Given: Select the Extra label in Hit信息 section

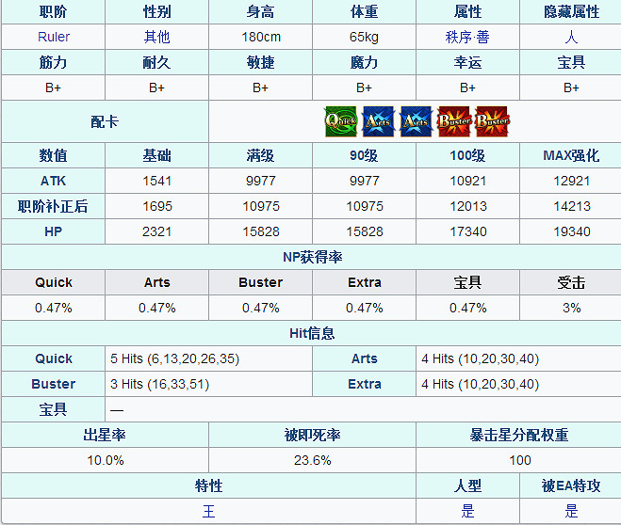Looking at the screenshot, I should click(365, 384).
